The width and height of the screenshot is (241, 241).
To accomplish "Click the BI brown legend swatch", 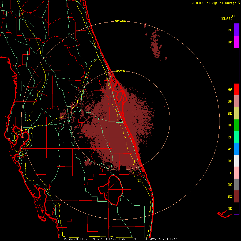I will point(236,197).
